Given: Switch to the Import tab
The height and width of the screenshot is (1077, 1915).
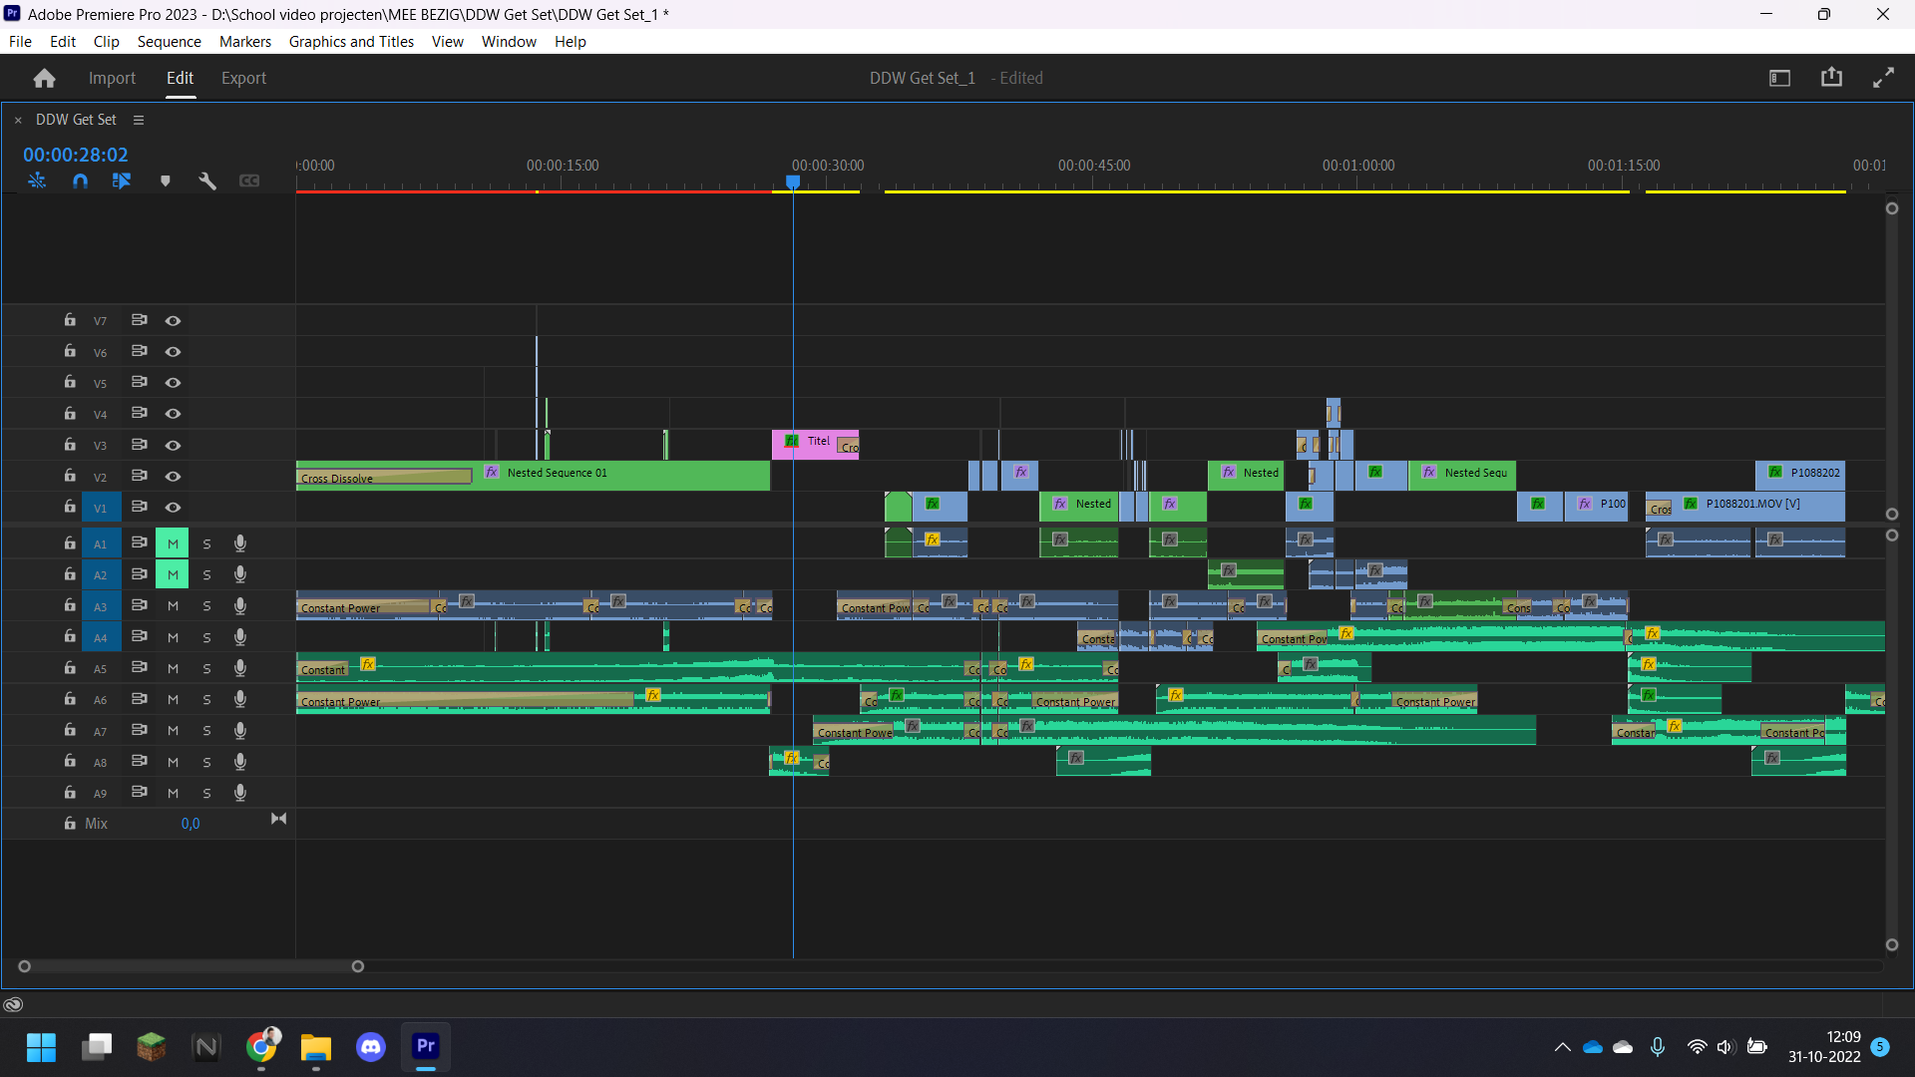Looking at the screenshot, I should coord(112,78).
